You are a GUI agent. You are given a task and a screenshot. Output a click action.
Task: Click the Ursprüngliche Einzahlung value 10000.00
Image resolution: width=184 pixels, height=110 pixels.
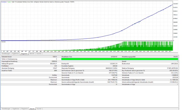tap(54, 61)
